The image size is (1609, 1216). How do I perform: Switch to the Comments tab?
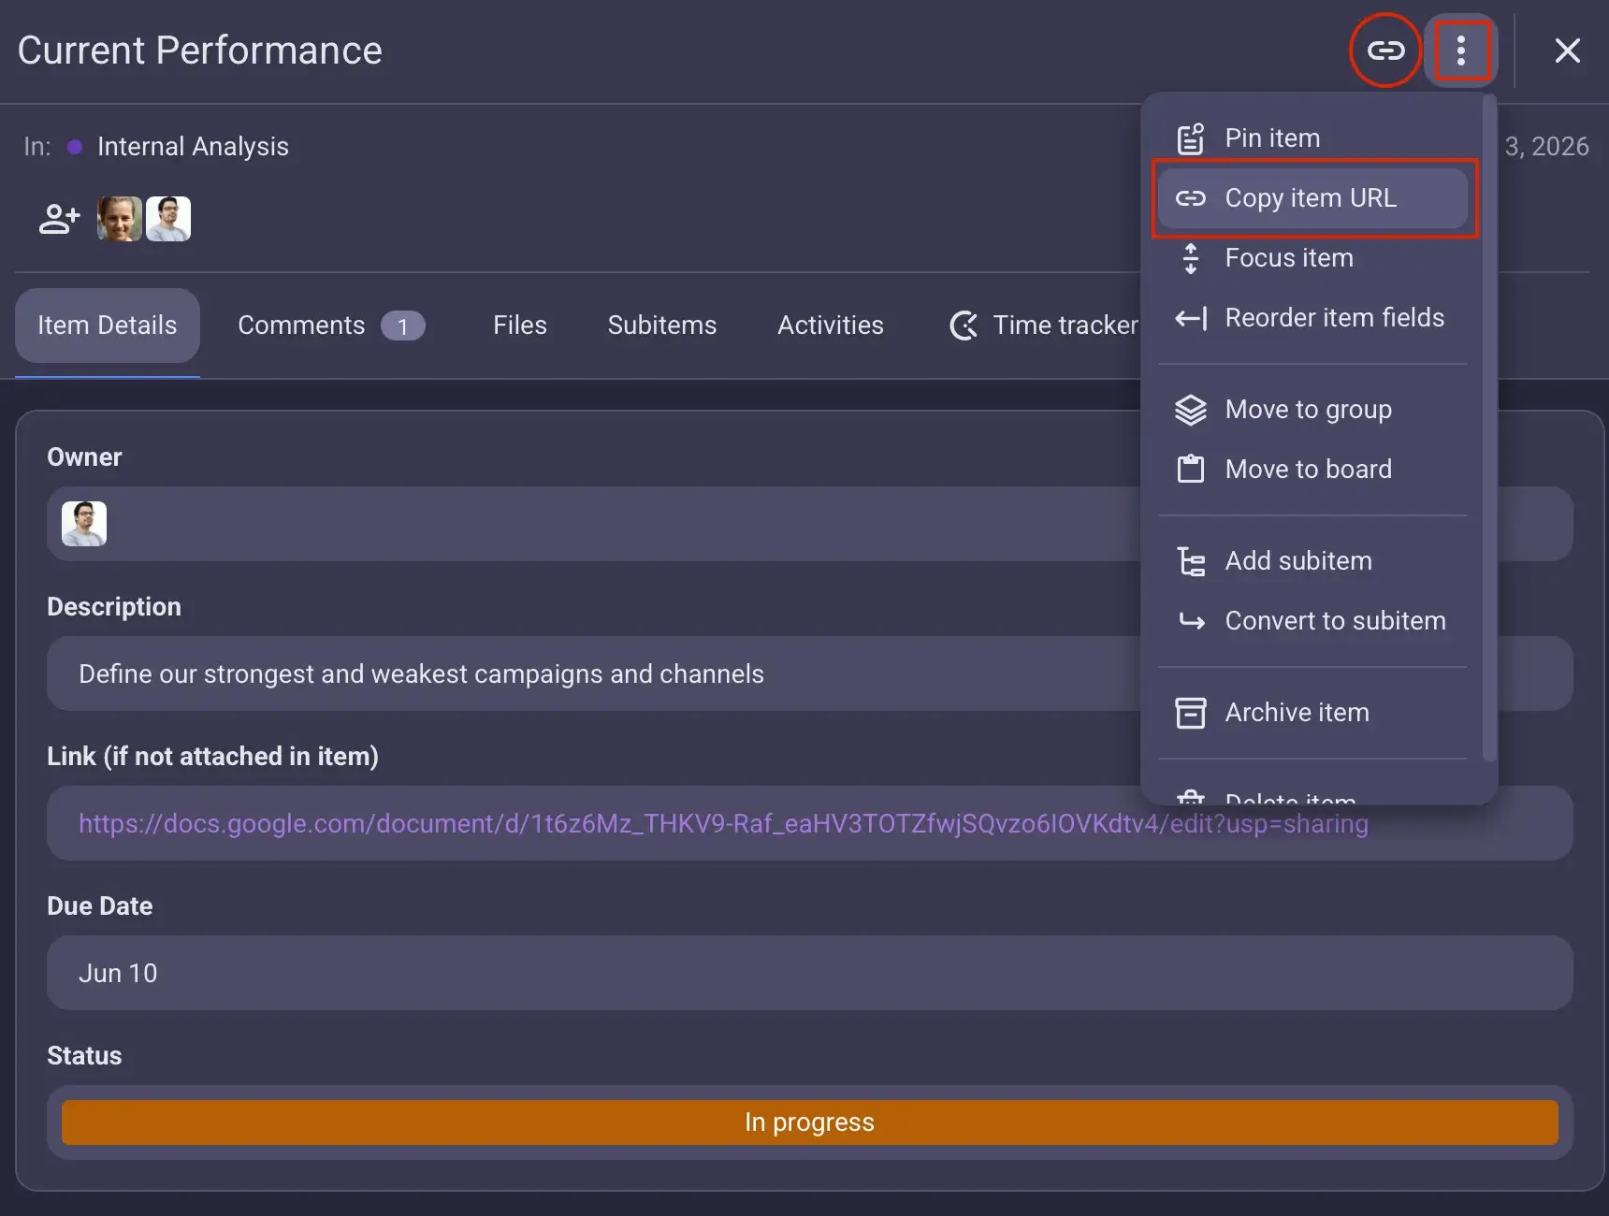(331, 326)
